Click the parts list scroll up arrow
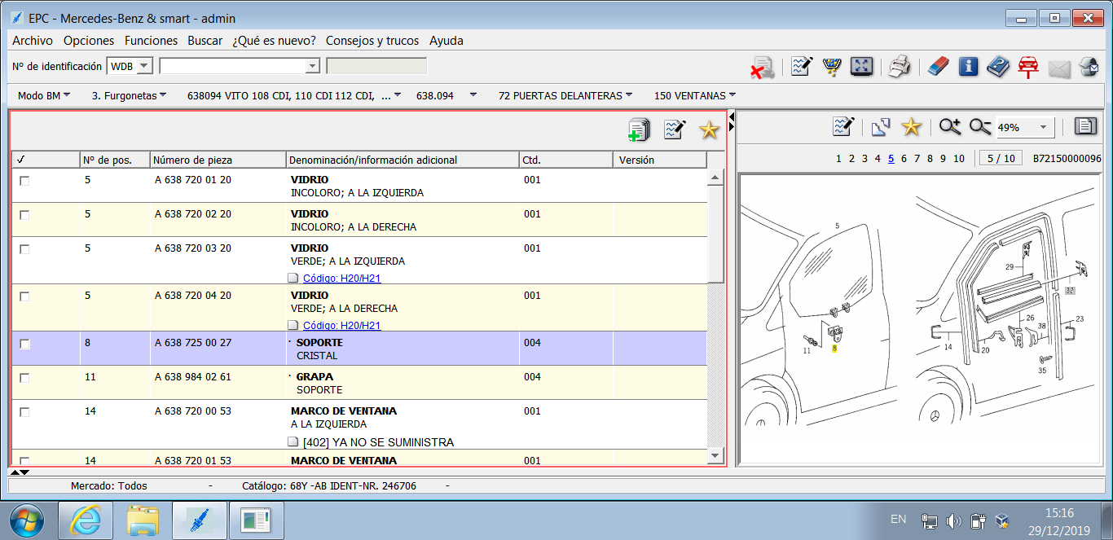1113x540 pixels. pos(715,178)
